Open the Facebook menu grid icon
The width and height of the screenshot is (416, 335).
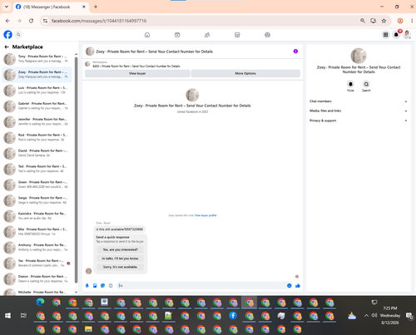pos(385,35)
